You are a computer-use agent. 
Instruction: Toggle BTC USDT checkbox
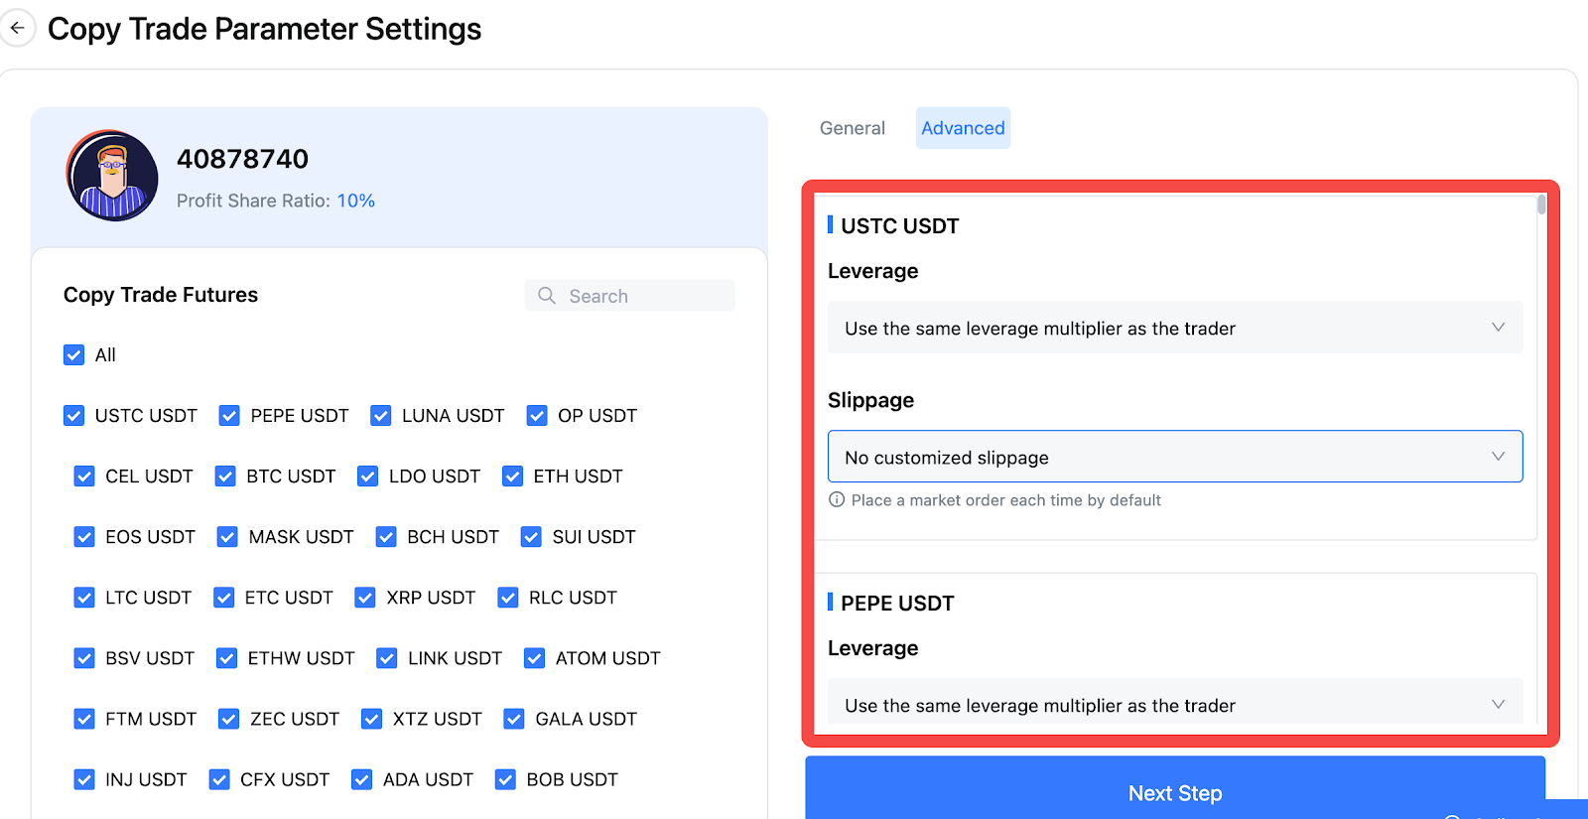[225, 477]
